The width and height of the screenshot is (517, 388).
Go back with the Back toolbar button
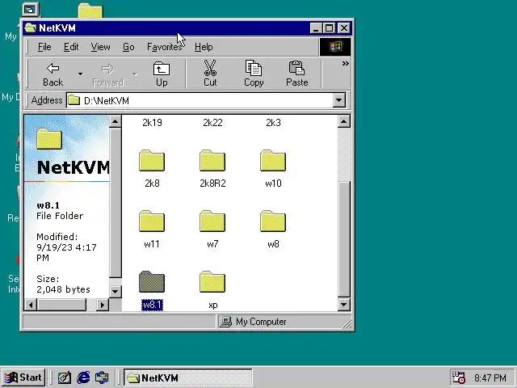(x=53, y=74)
